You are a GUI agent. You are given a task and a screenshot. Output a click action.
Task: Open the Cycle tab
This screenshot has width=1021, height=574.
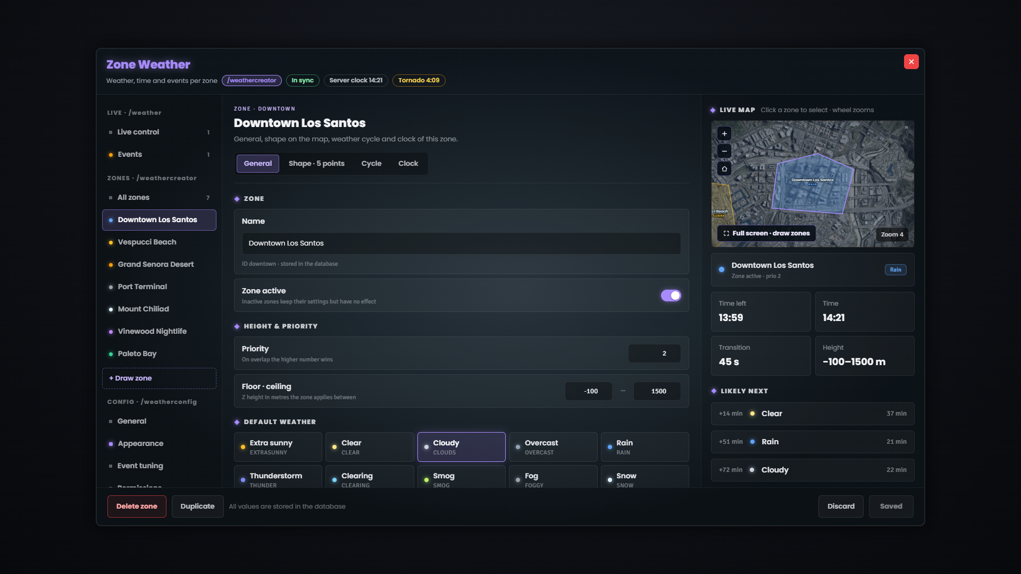371,164
